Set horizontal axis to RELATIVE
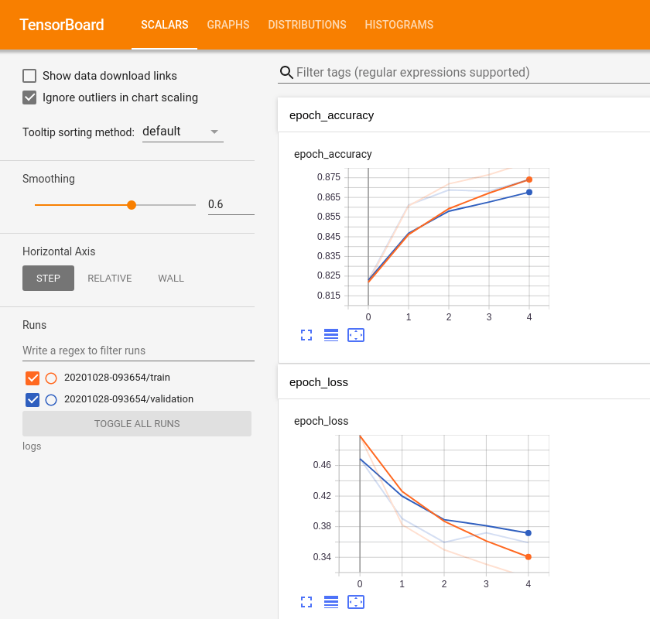This screenshot has width=650, height=619. coord(110,279)
